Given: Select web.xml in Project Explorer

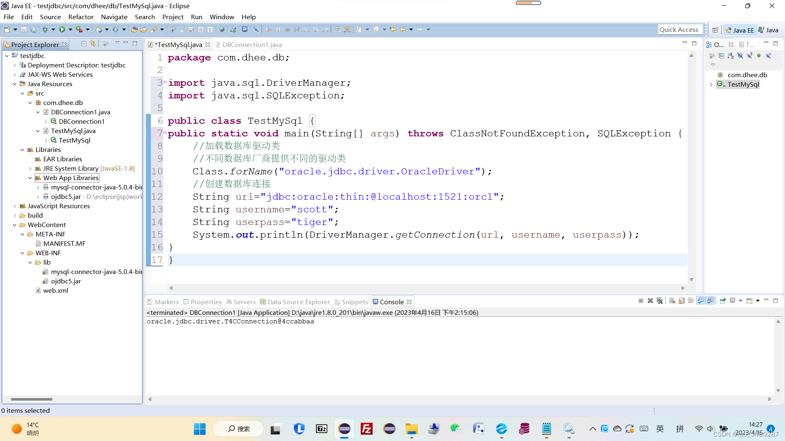Looking at the screenshot, I should click(56, 291).
